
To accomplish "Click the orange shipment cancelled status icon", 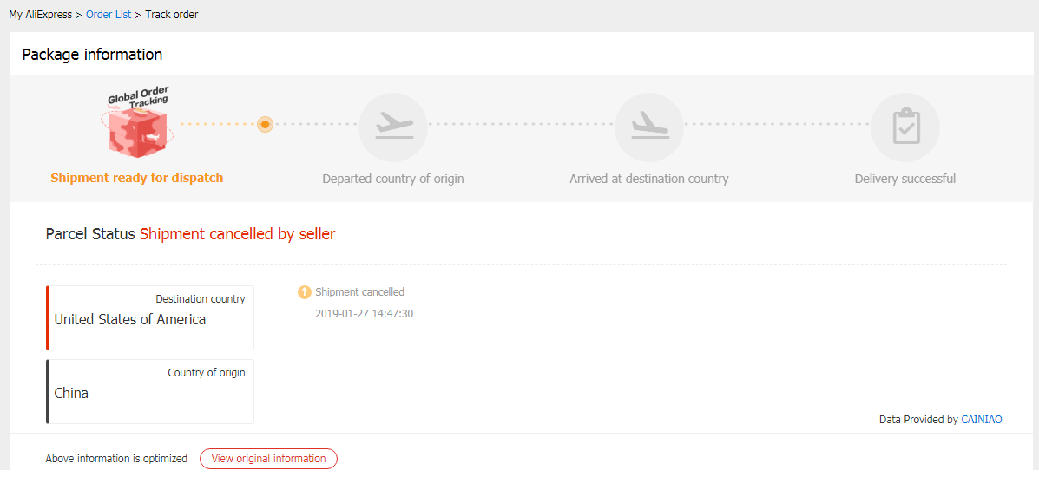I will click(304, 292).
